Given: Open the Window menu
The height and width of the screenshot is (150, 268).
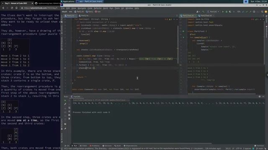Looking at the screenshot, I should (x=129, y=8).
